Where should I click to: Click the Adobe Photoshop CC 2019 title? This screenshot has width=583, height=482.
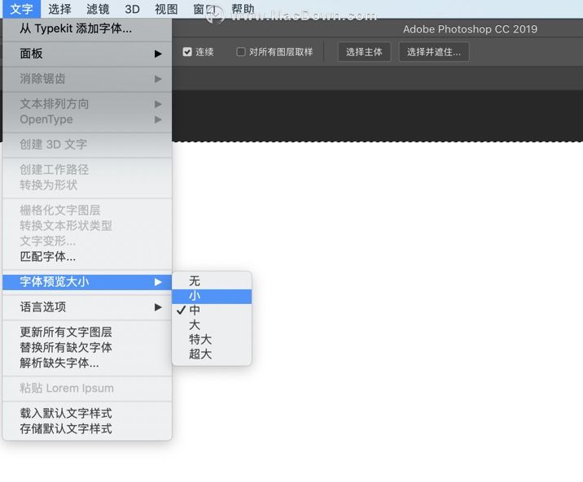[x=470, y=29]
